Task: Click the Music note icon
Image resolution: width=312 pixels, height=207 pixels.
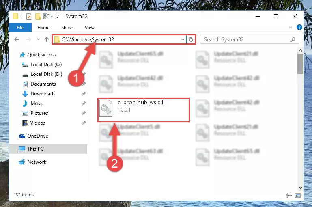Action: [25, 103]
